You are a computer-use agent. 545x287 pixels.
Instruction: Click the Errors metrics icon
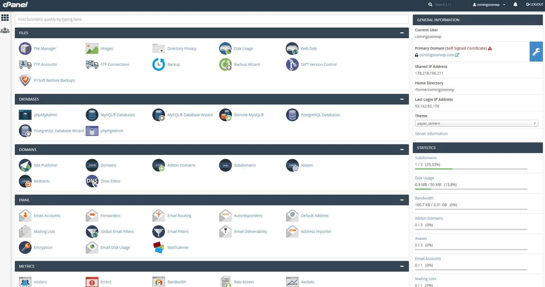(92, 282)
